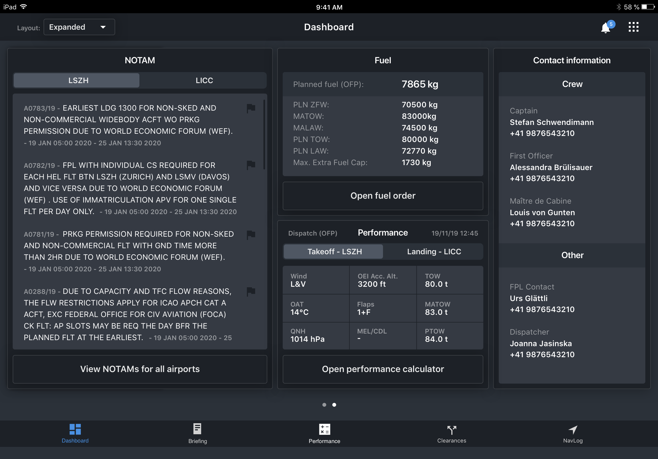Click Open fuel order button
The width and height of the screenshot is (658, 459).
pyautogui.click(x=382, y=196)
